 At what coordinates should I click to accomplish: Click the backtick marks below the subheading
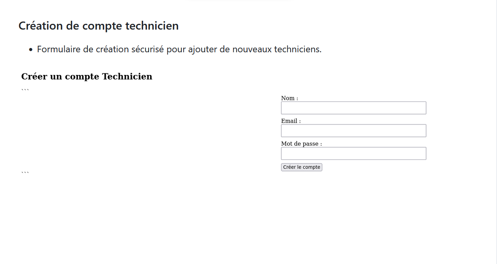tap(24, 88)
